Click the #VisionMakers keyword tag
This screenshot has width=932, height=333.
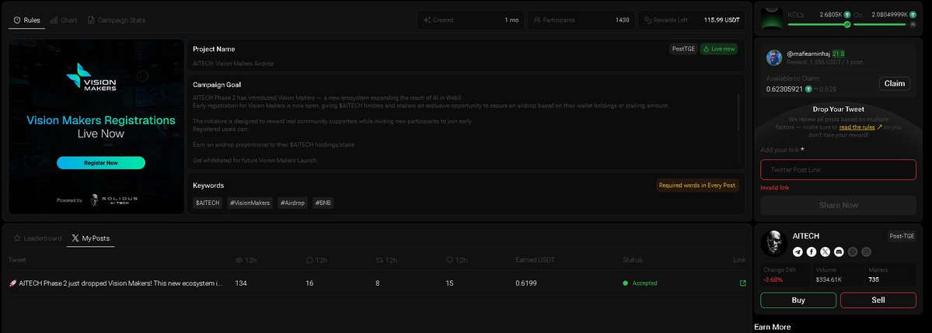tap(250, 203)
